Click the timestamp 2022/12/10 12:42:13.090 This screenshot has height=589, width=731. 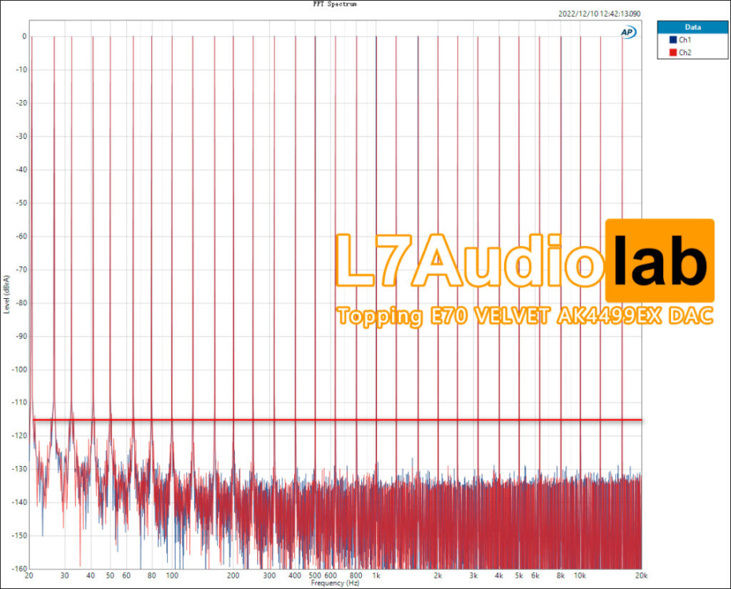tap(599, 14)
